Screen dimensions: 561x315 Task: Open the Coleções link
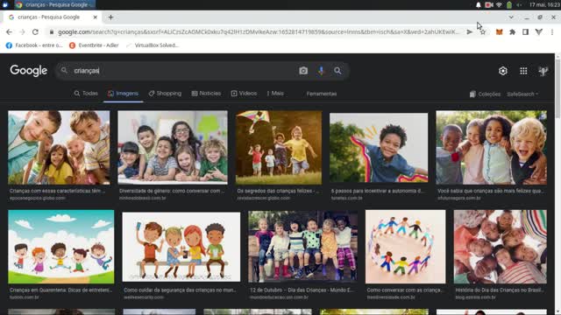pyautogui.click(x=485, y=94)
